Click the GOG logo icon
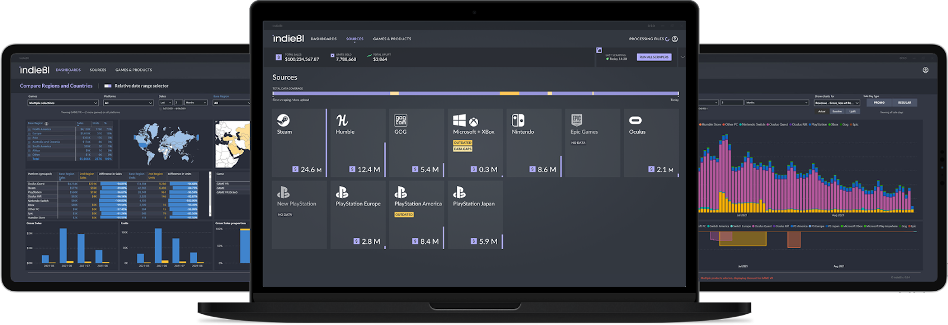The width and height of the screenshot is (948, 325). [x=401, y=120]
